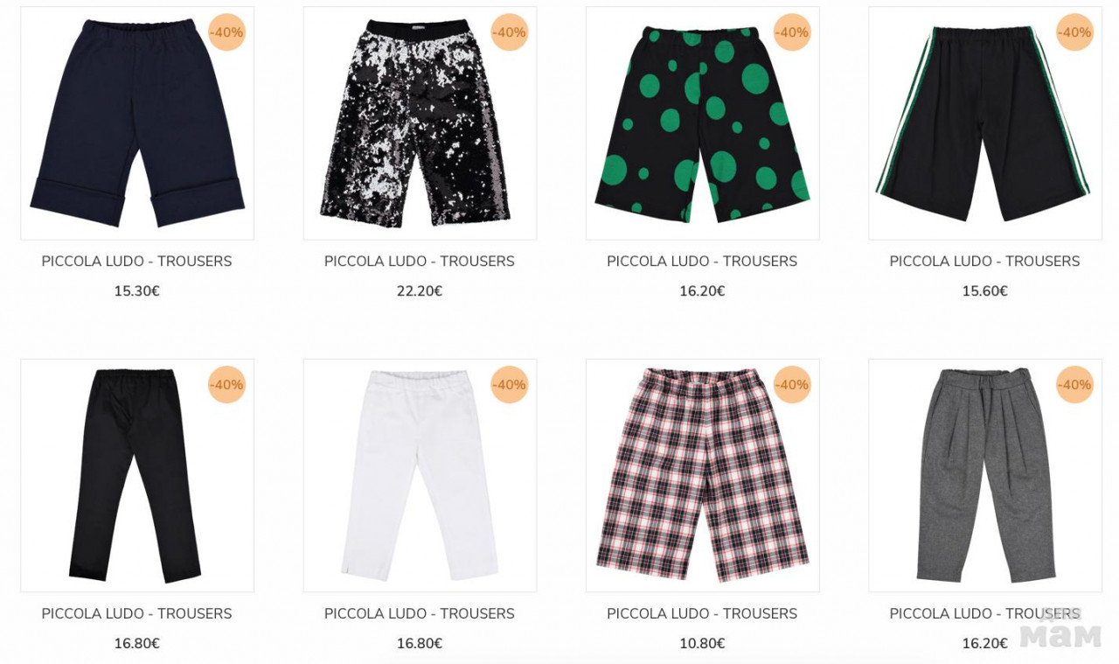Click the -40% badge on grey trousers
The image size is (1119, 664).
[x=1074, y=385]
